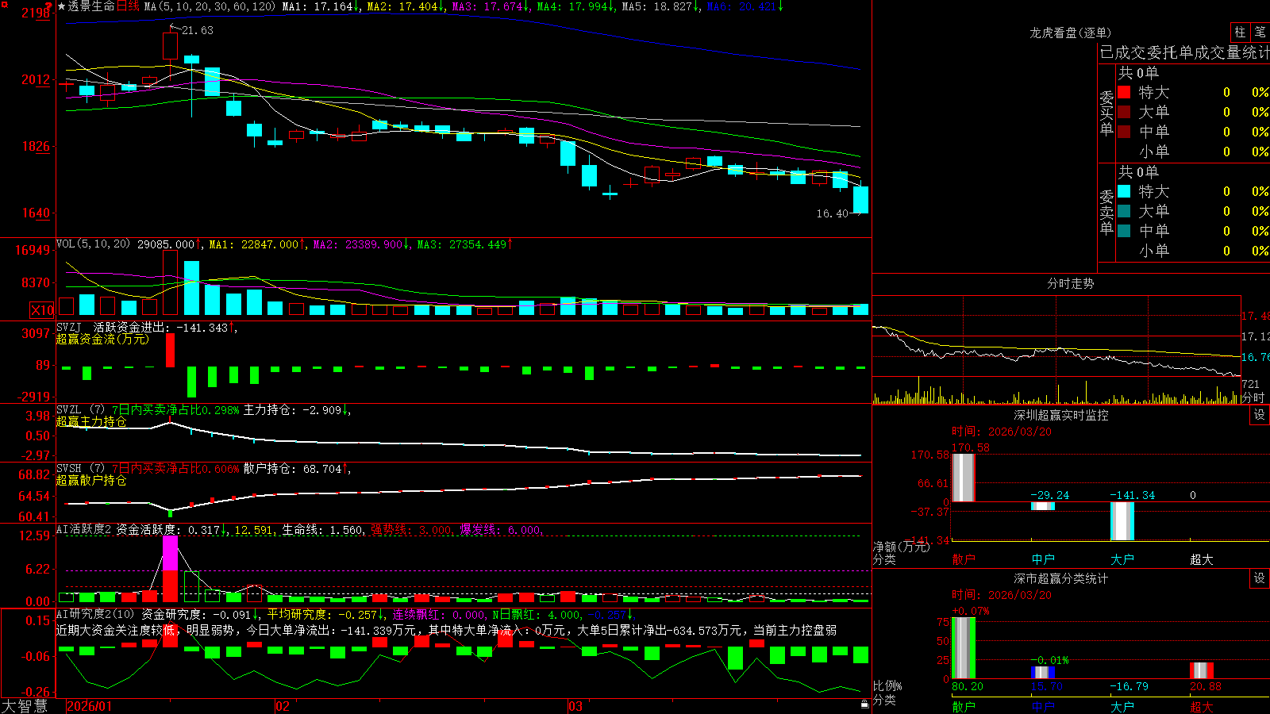Viewport: 1270px width, 714px height.
Task: Click the MA(5,10,20,30,60,120) indicator parameters
Action: point(210,6)
